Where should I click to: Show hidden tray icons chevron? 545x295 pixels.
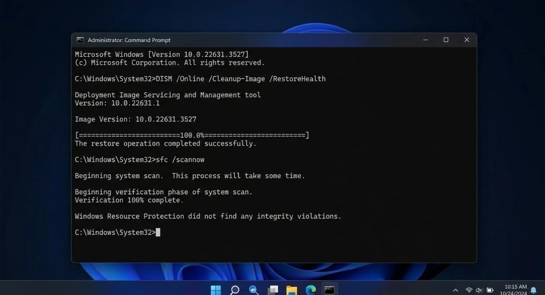pyautogui.click(x=456, y=290)
